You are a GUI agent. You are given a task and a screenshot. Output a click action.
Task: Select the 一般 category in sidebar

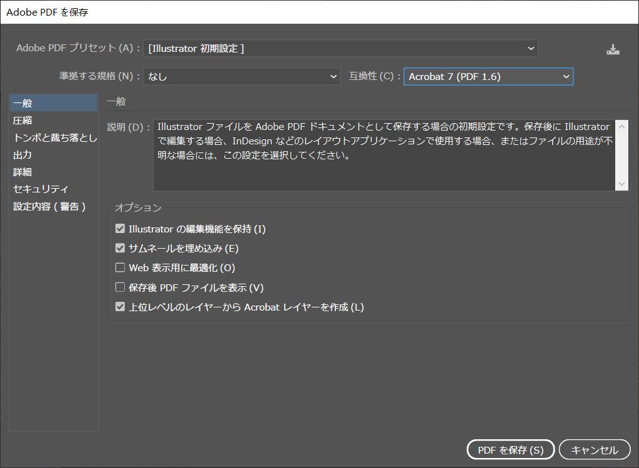click(x=53, y=103)
